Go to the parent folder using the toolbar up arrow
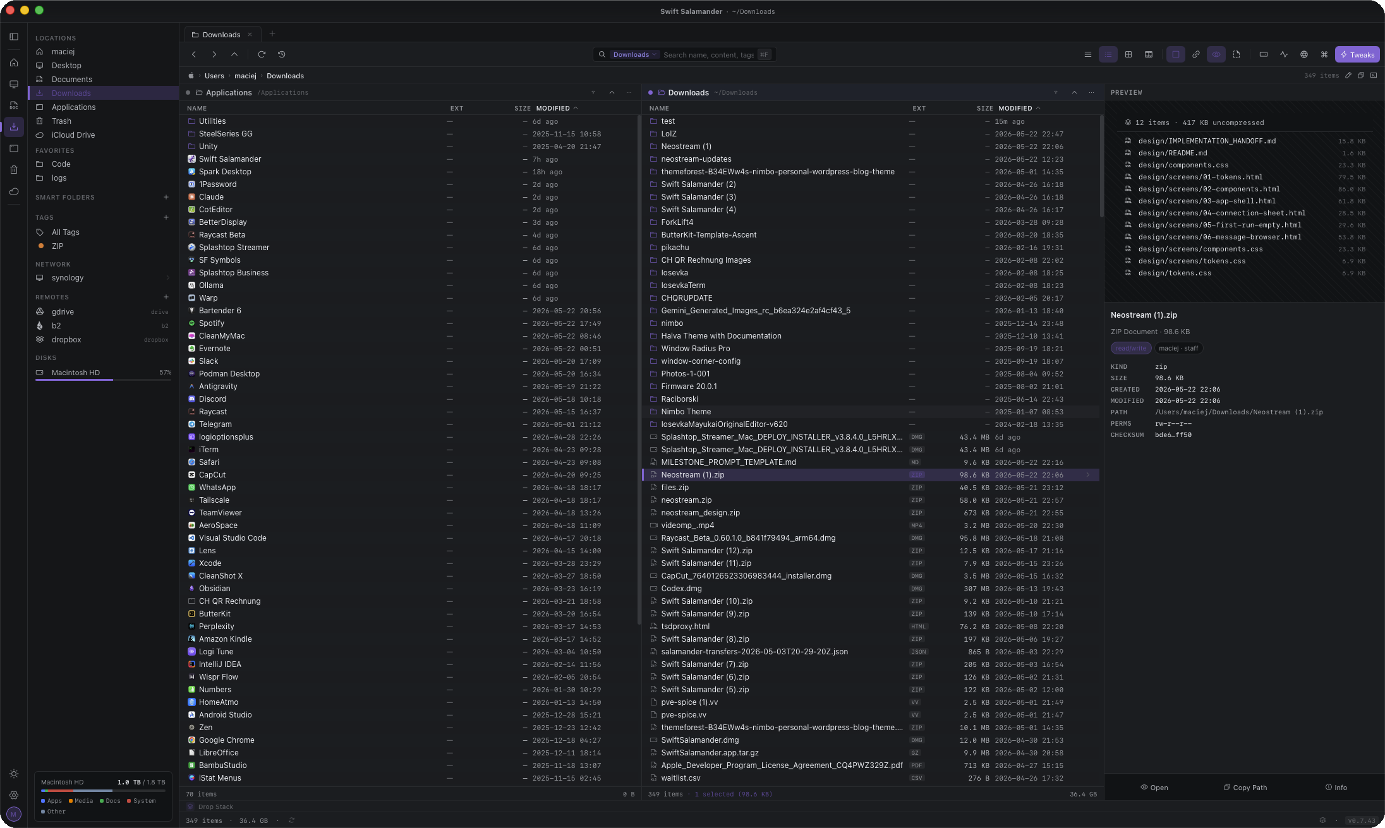Viewport: 1385px width, 828px height. 234,54
